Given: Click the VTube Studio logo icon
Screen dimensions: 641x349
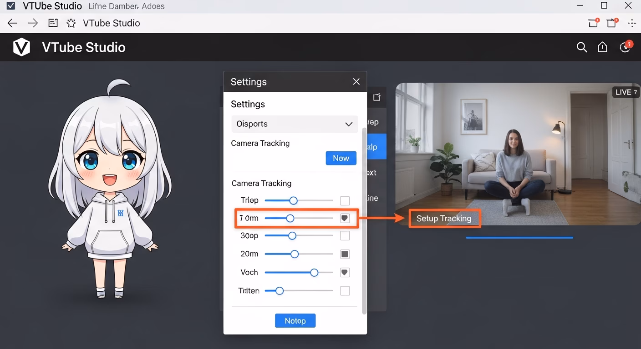Looking at the screenshot, I should pos(21,47).
